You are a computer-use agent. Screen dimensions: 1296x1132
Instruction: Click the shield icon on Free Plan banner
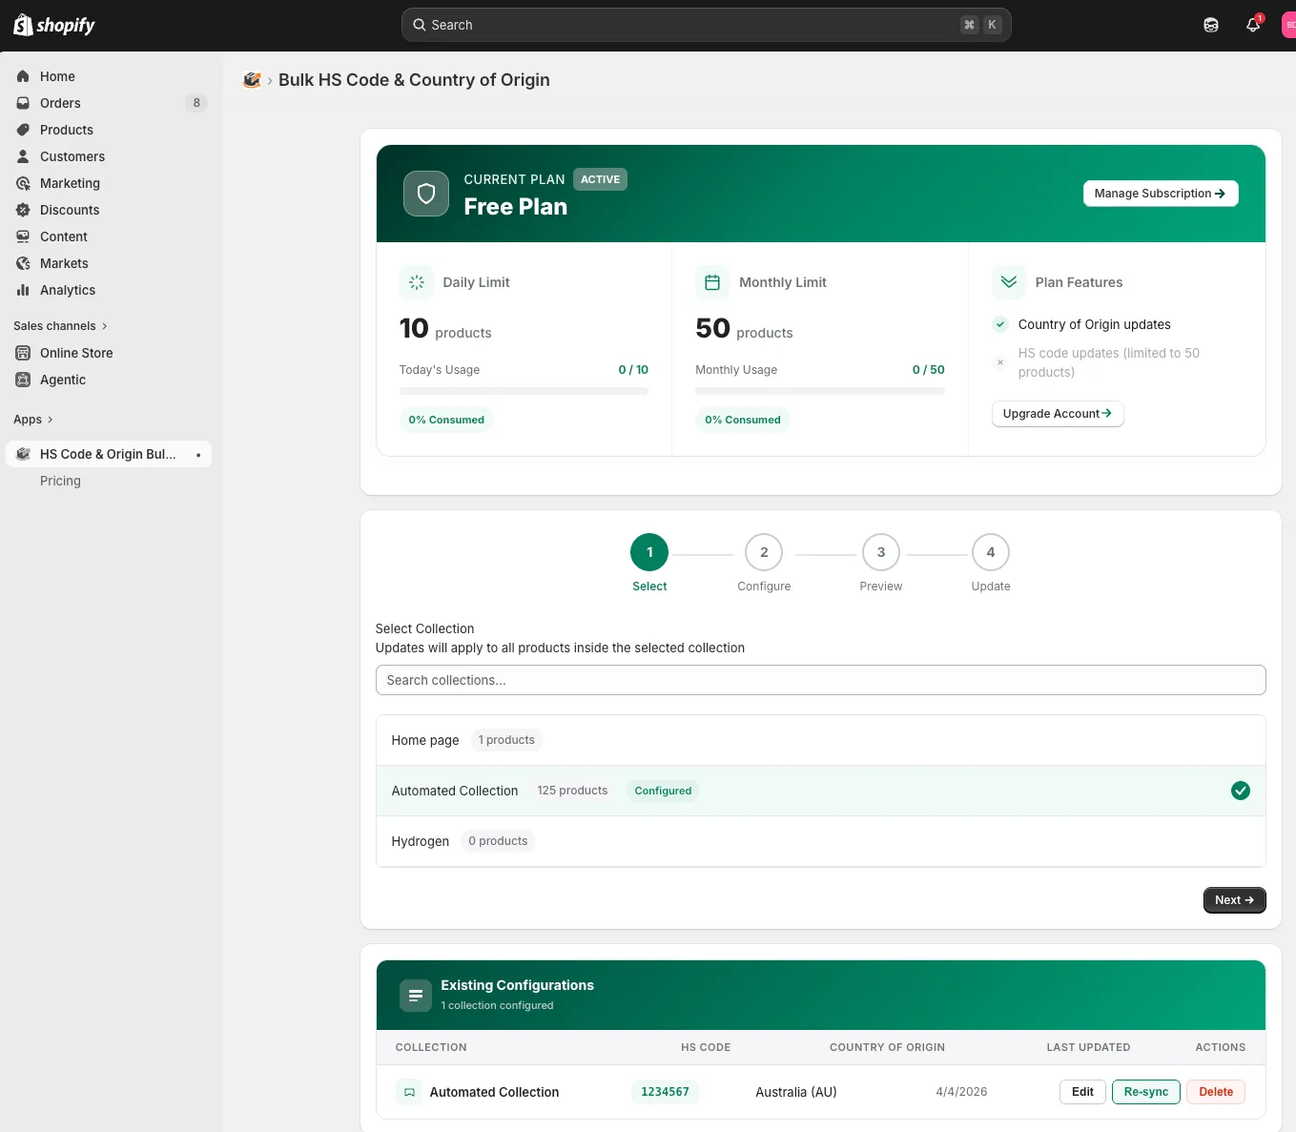pyautogui.click(x=426, y=194)
